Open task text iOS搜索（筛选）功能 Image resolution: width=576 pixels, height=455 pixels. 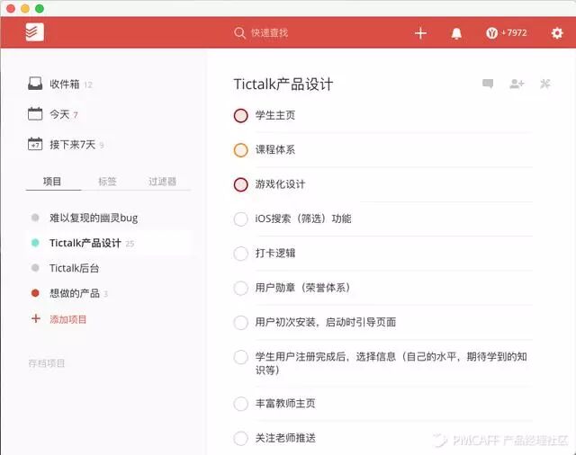[x=303, y=219]
